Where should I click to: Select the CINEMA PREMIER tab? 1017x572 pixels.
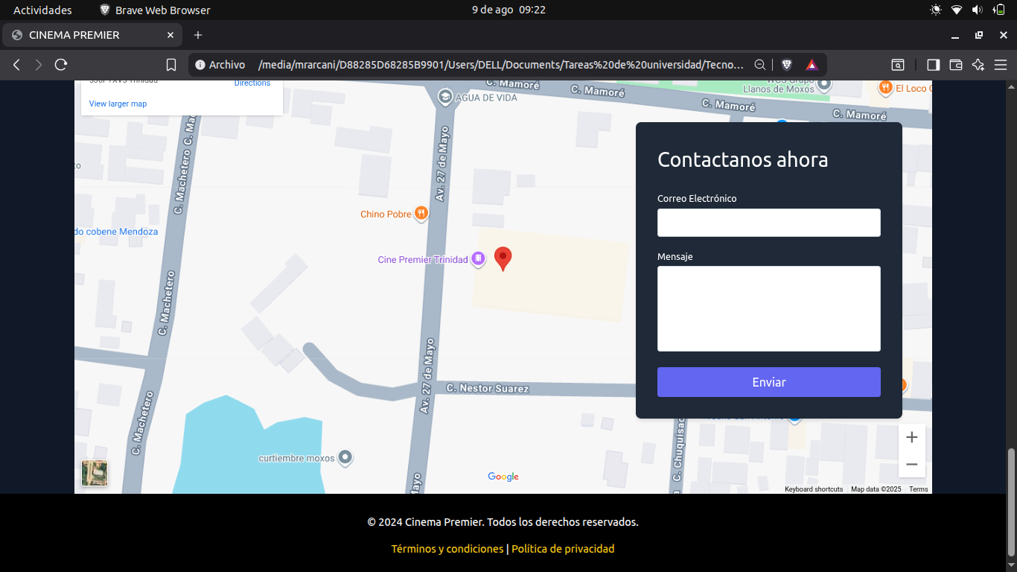pyautogui.click(x=92, y=35)
